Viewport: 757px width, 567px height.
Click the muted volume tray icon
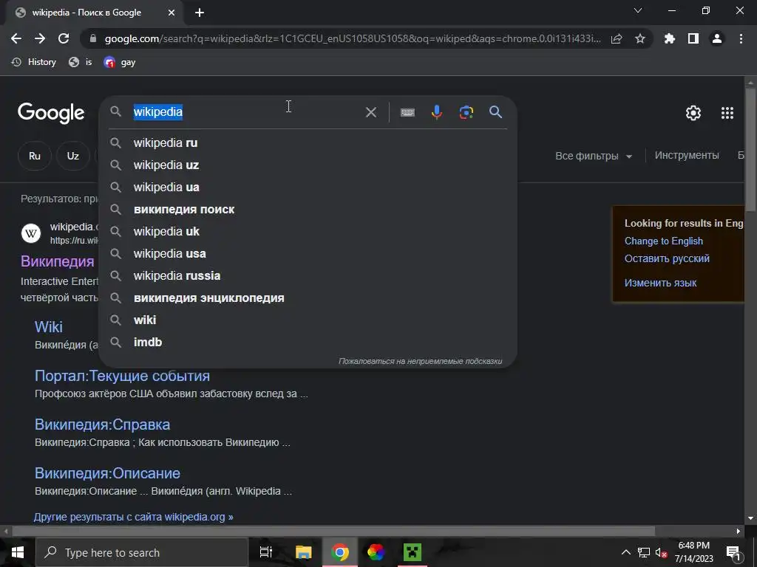[x=661, y=552]
